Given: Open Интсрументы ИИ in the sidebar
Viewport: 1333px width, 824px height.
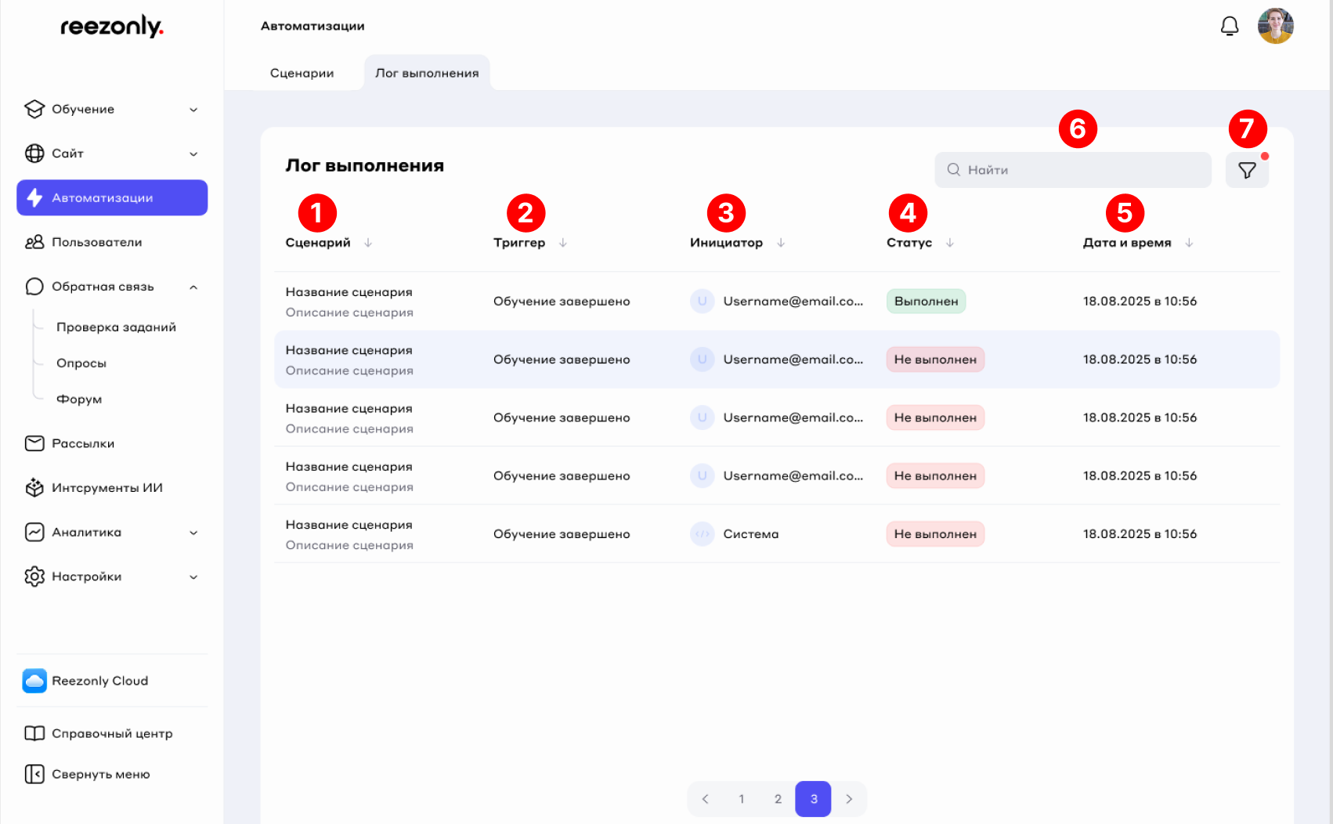Looking at the screenshot, I should point(107,488).
